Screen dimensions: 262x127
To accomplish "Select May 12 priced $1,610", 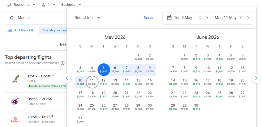I will point(104,82).
